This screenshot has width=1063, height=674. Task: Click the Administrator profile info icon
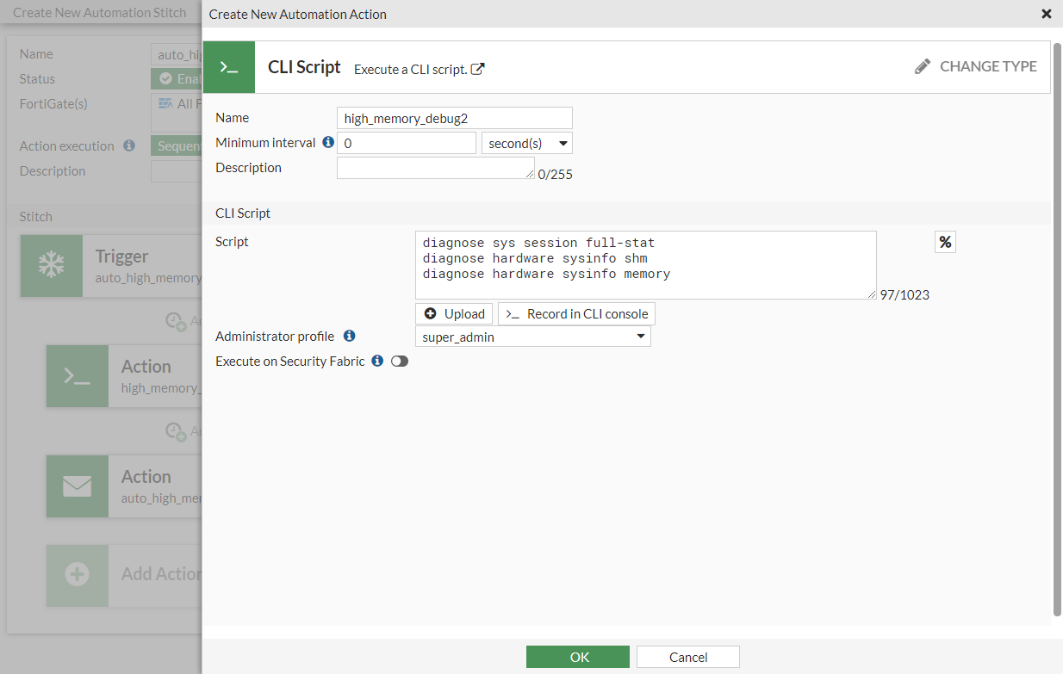coord(349,336)
